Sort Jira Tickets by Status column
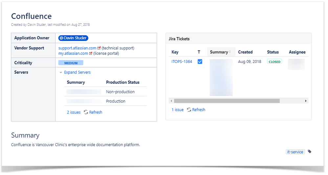 [x=273, y=52]
